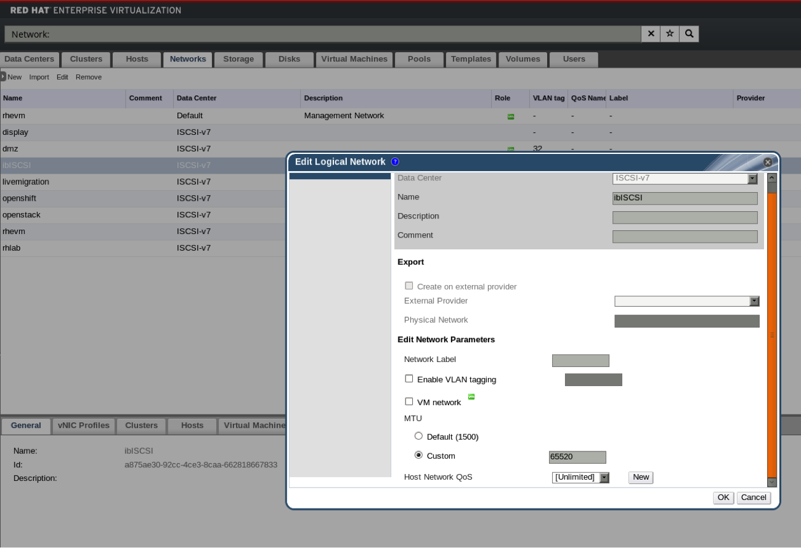Click the blue help icon in dialog title
Viewport: 801px width, 548px height.
tap(395, 162)
